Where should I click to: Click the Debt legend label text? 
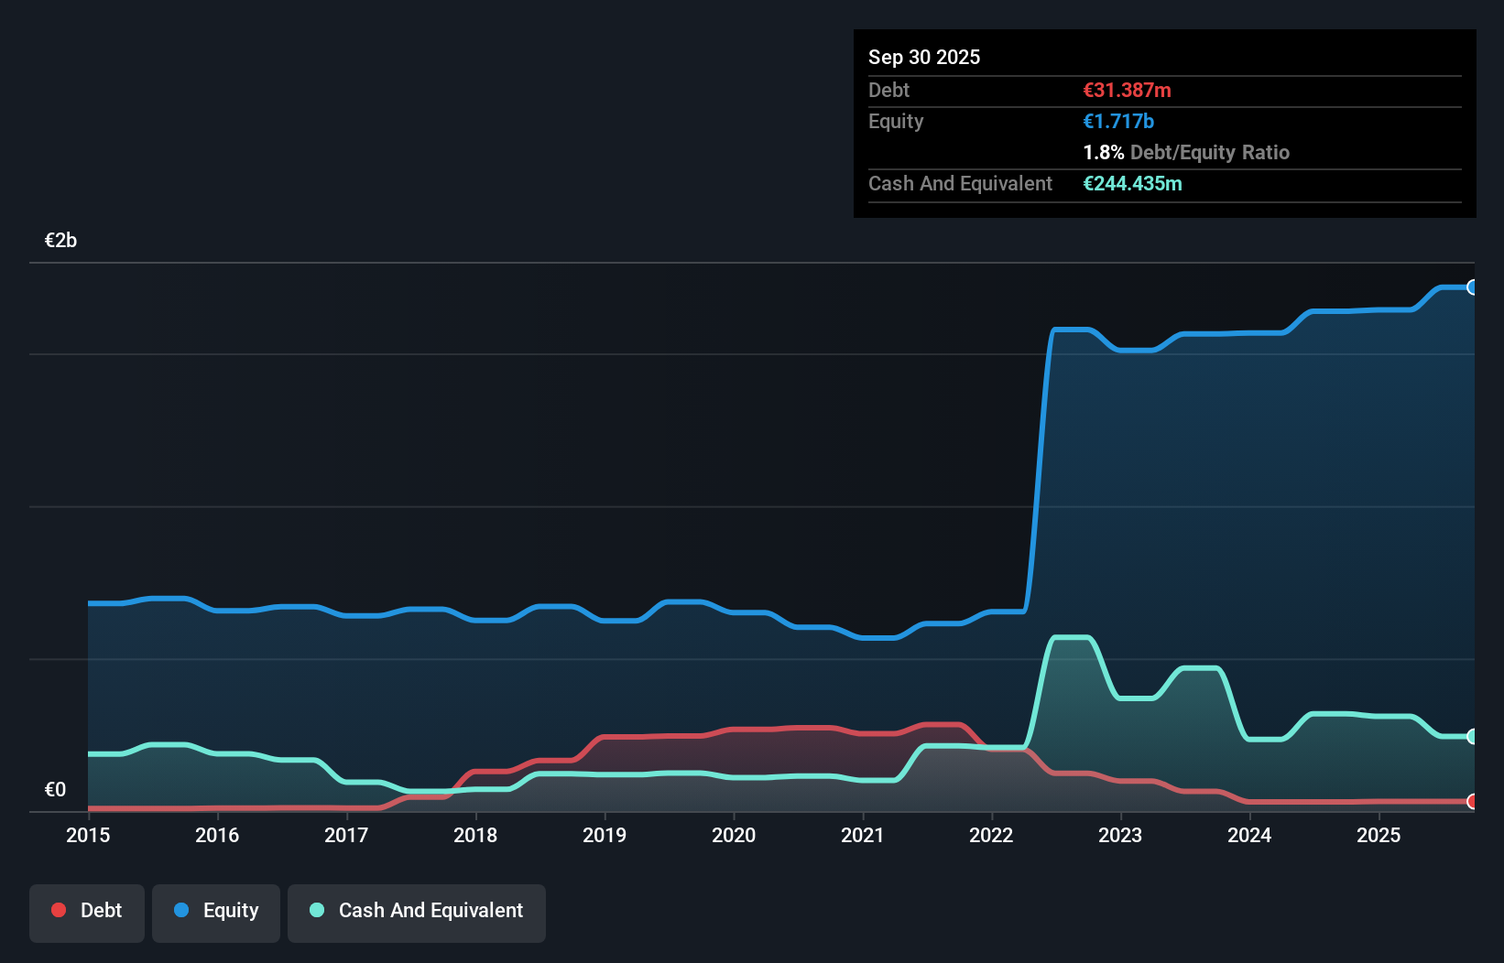101,910
